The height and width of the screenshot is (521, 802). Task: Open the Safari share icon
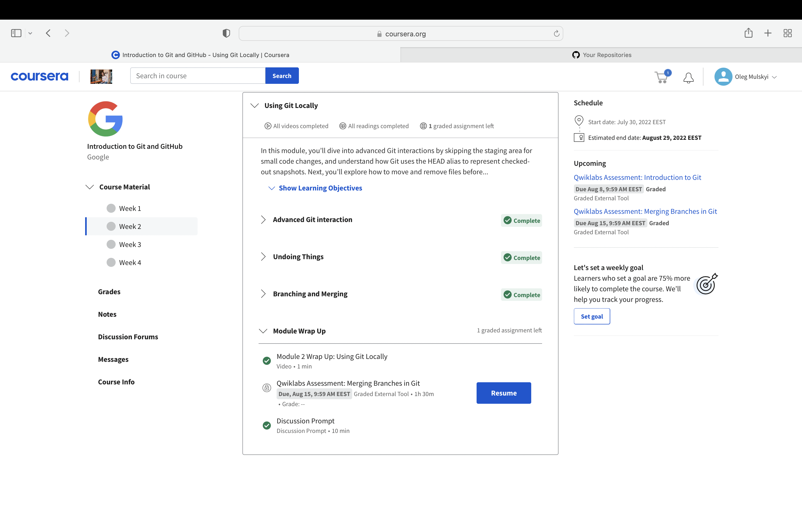748,33
